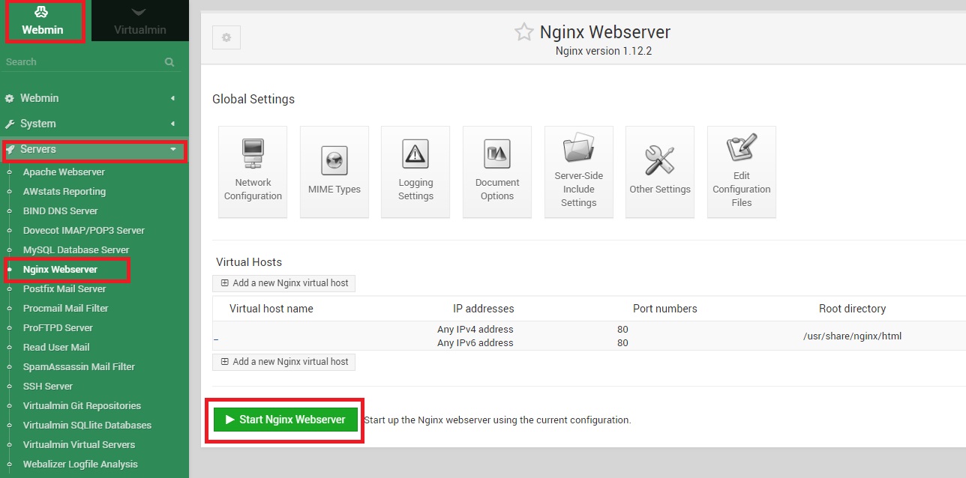The width and height of the screenshot is (966, 478).
Task: Open BIND DNS Server module
Action: [60, 211]
